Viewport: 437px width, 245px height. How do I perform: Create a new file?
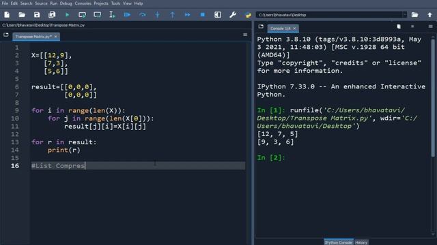pyautogui.click(x=7, y=15)
